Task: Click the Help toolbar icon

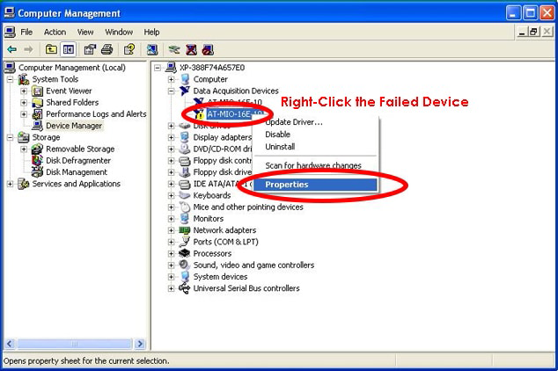Action: coord(129,49)
